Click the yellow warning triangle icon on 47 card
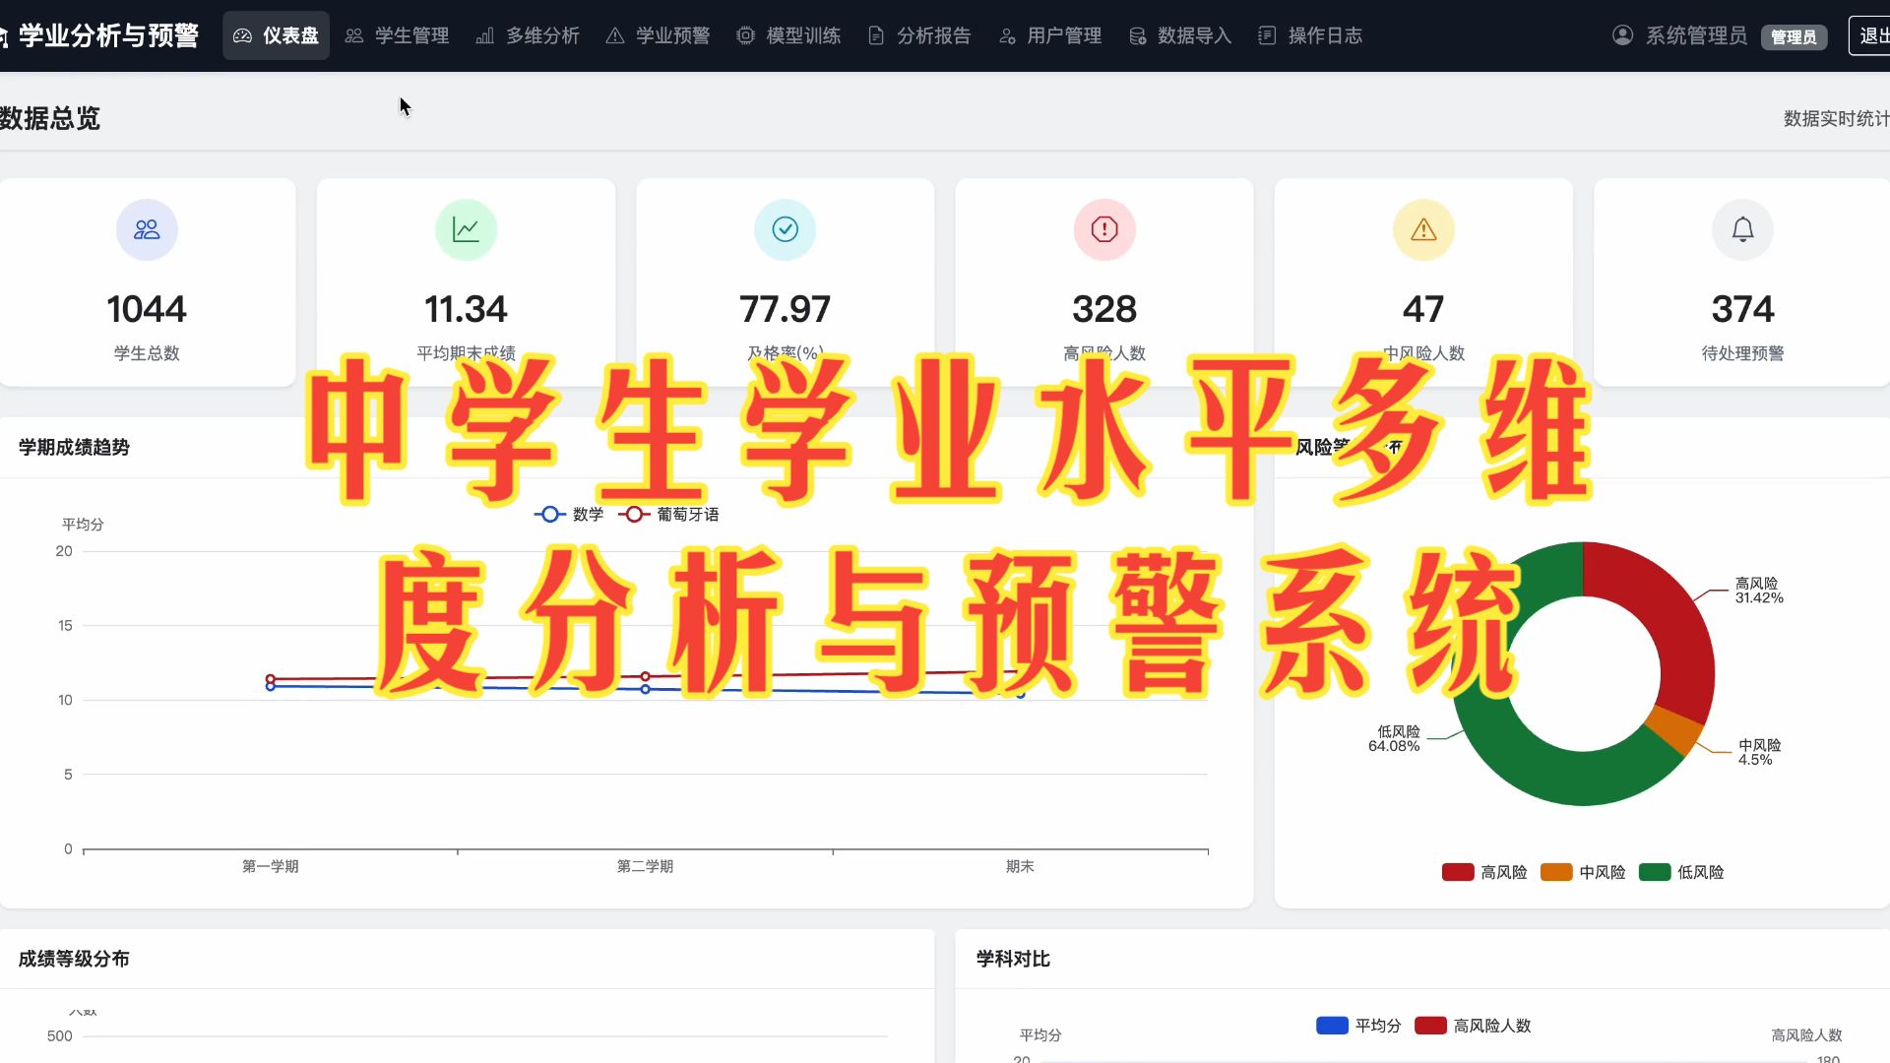This screenshot has width=1890, height=1063. pyautogui.click(x=1423, y=229)
